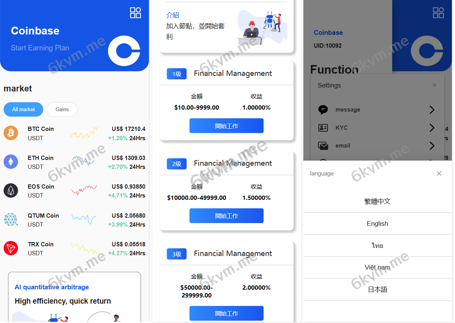
Task: Select 日本語 from the language list
Action: pyautogui.click(x=377, y=289)
